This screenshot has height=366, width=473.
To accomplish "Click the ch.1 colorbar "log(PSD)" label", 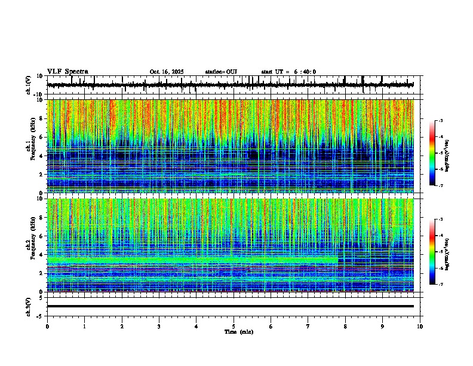I will point(447,155).
